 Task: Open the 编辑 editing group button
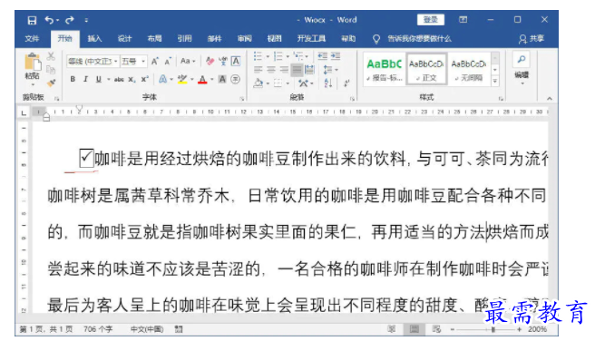(x=522, y=68)
